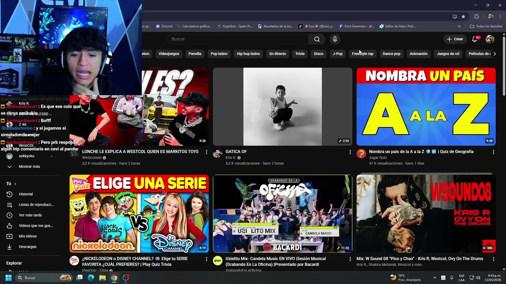Select the Juegos de rol chip
Screen dimensions: 506x284
tap(448, 54)
